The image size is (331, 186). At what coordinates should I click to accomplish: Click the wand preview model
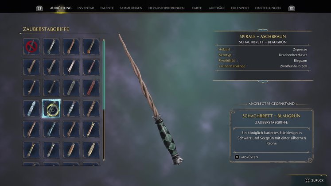pos(151,99)
